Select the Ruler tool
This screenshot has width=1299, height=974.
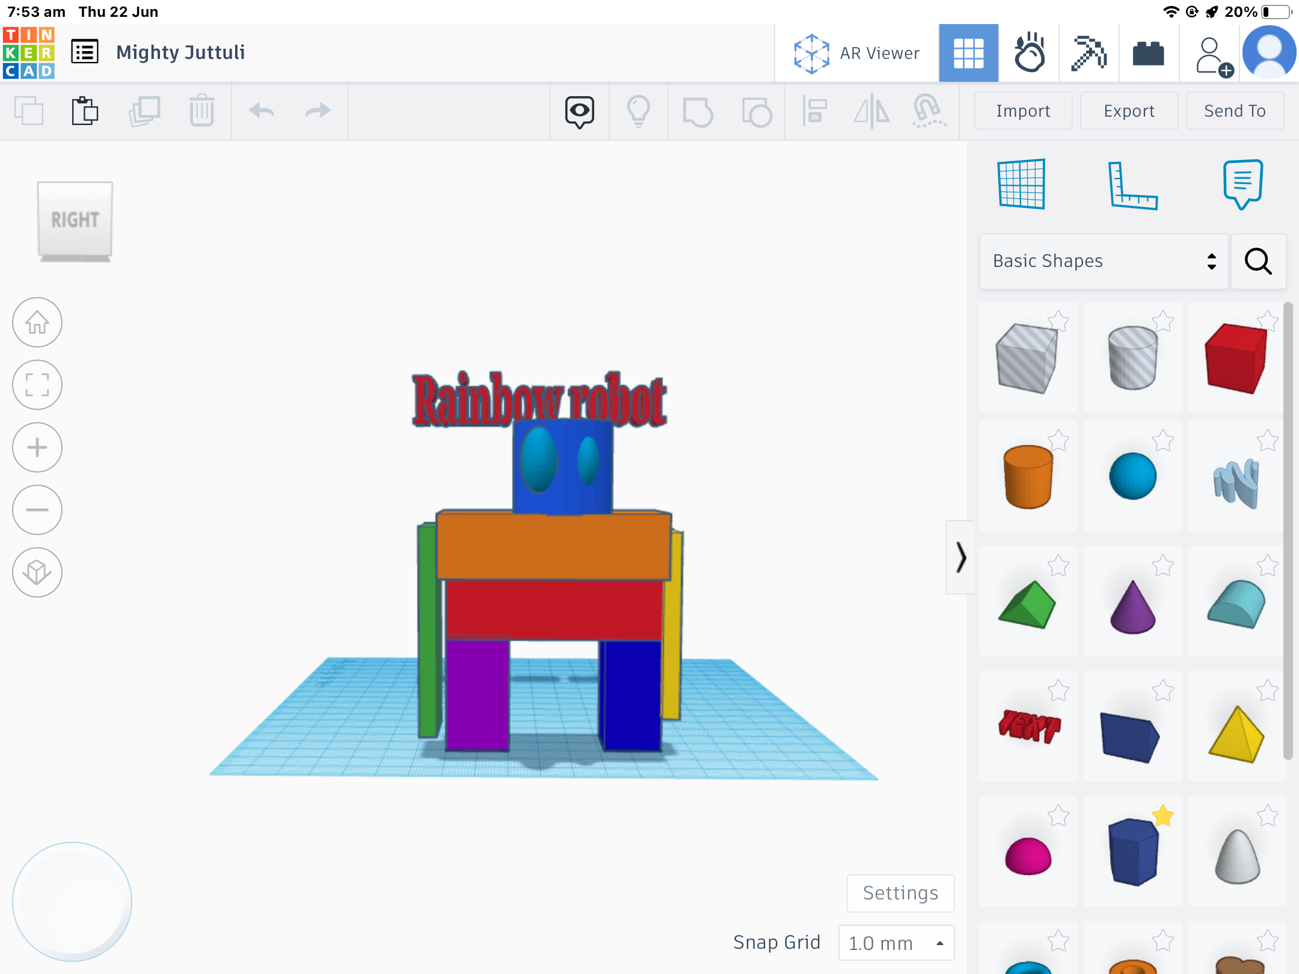tap(1132, 185)
